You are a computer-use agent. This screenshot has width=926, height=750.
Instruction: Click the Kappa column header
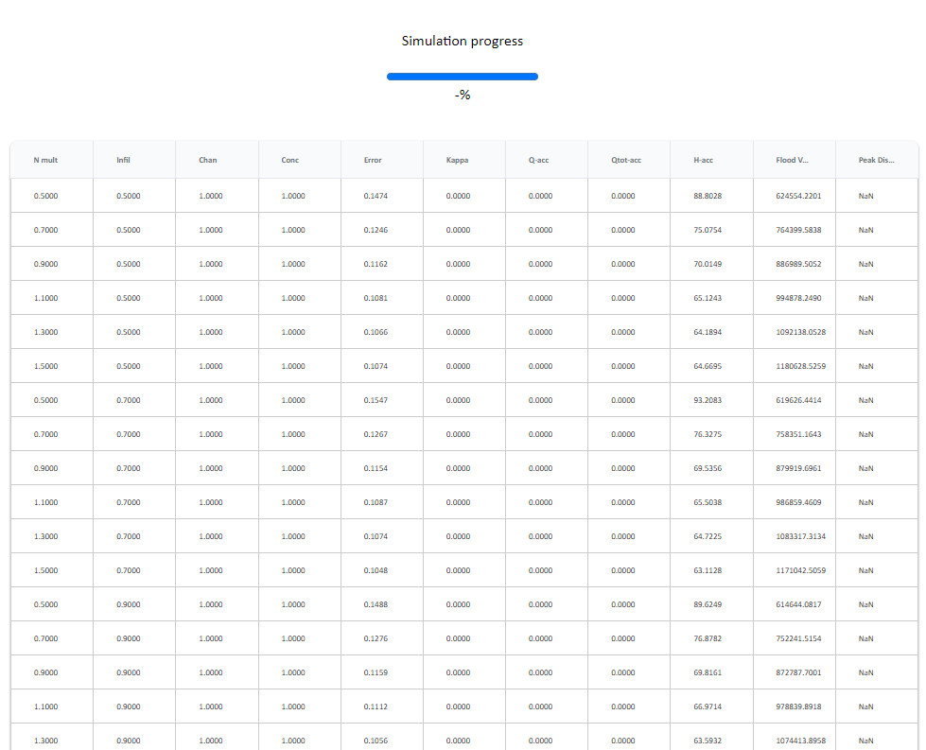click(x=457, y=160)
